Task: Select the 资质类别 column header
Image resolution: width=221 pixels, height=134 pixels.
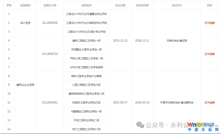Action: (25, 5)
